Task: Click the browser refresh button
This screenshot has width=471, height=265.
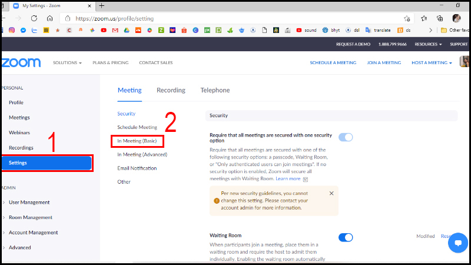Action: [x=34, y=18]
